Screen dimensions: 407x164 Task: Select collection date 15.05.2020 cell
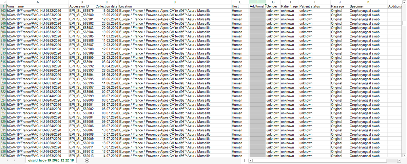[x=106, y=11]
